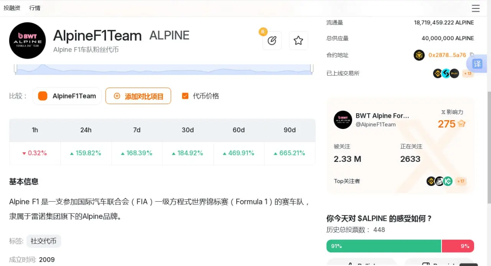Select the 1h period column
The height and width of the screenshot is (266, 491).
coord(35,130)
